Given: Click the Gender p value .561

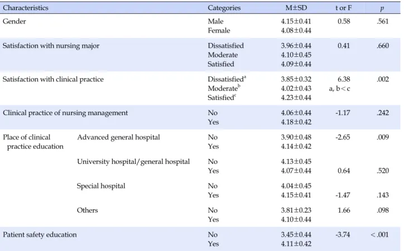Looking at the screenshot, I should 383,21.
